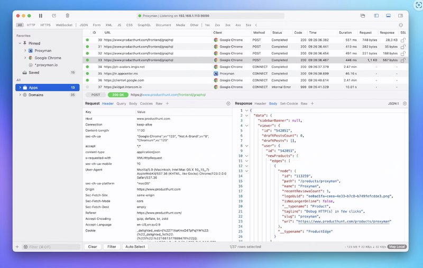This screenshot has width=423, height=268.
Task: Click the SSL lock icon on row 30
Action: point(403,40)
